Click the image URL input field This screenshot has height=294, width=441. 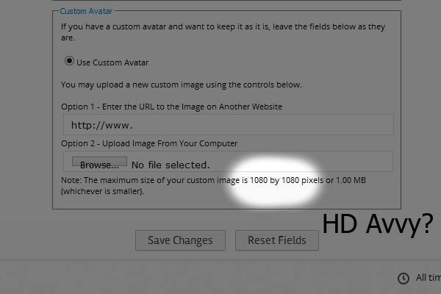click(229, 125)
